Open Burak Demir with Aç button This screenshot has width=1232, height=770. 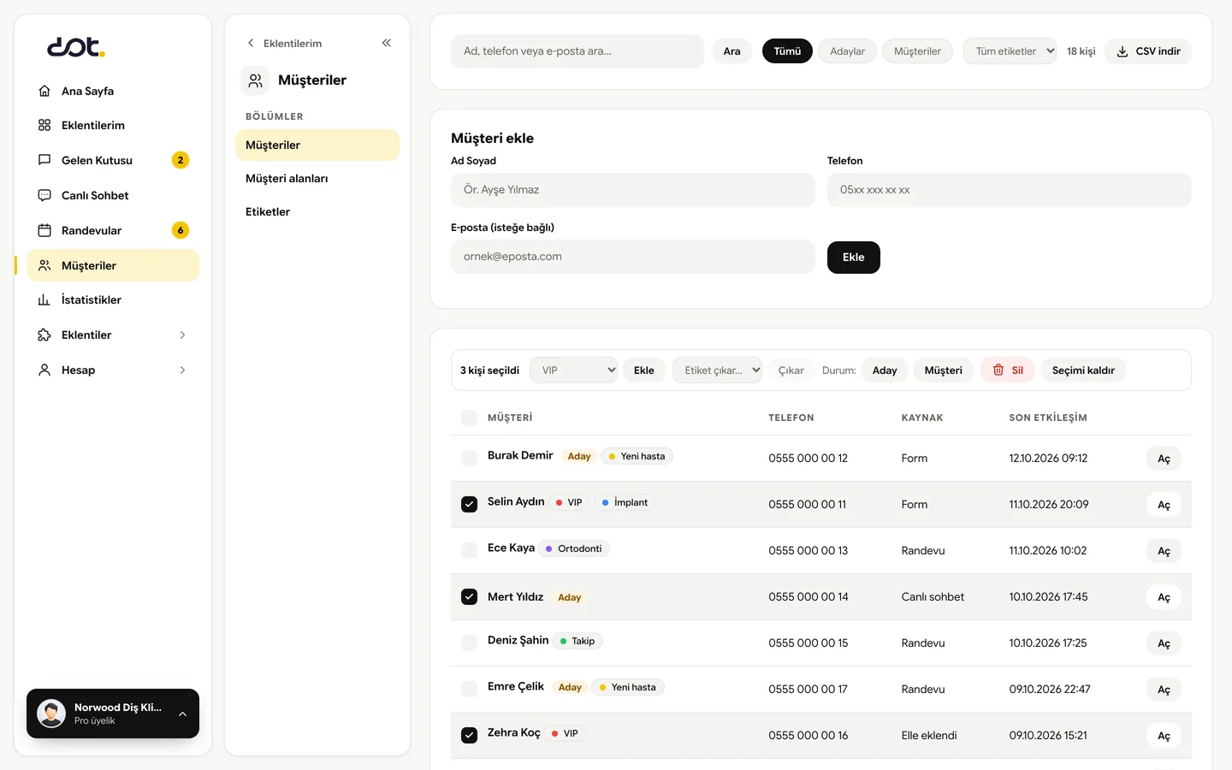(1164, 459)
